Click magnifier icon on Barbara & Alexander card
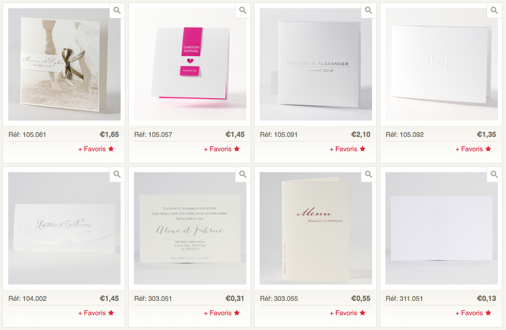506x330 pixels. (369, 10)
